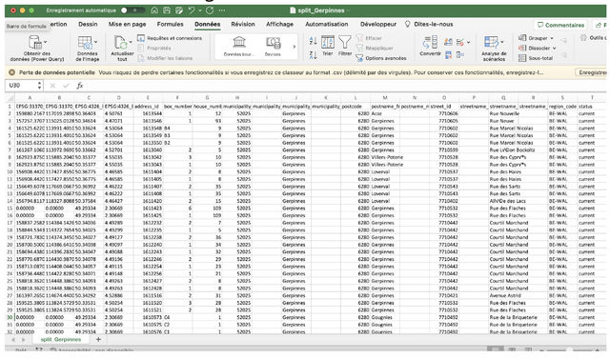This screenshot has height=358, width=610.
Task: Expand the Grouper dropdown arrow
Action: (552, 38)
